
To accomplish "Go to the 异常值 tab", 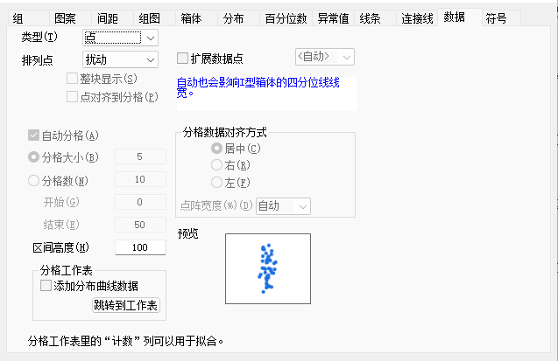I will 332,17.
